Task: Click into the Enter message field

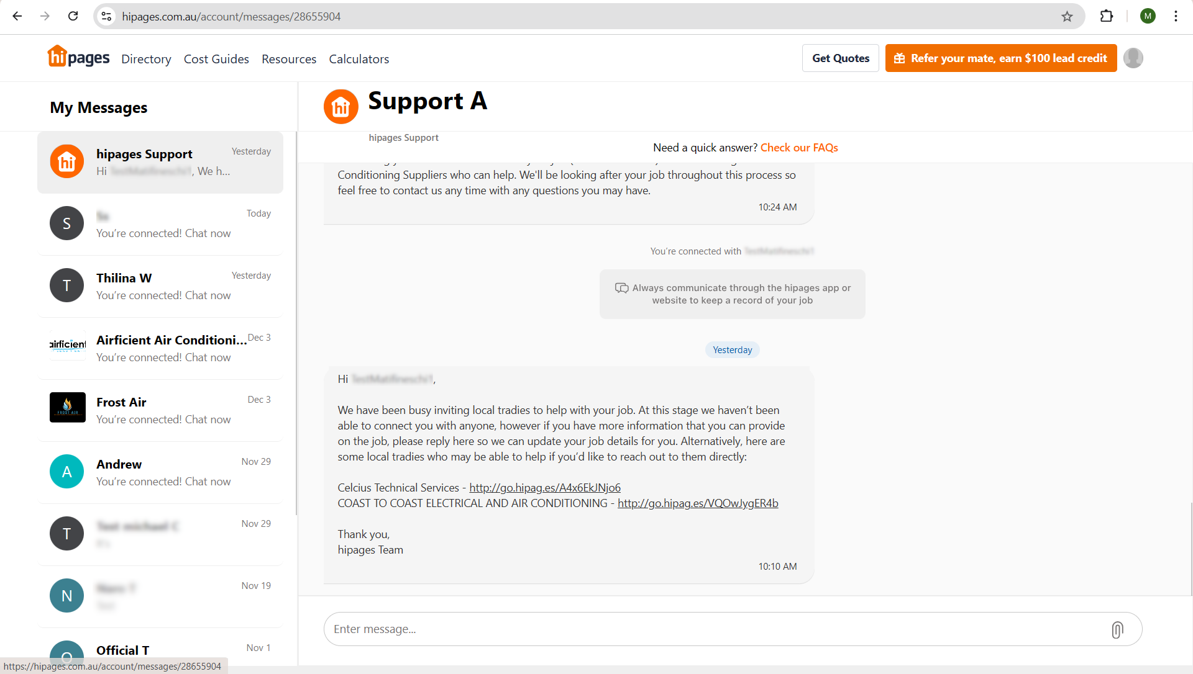Action: pos(715,629)
